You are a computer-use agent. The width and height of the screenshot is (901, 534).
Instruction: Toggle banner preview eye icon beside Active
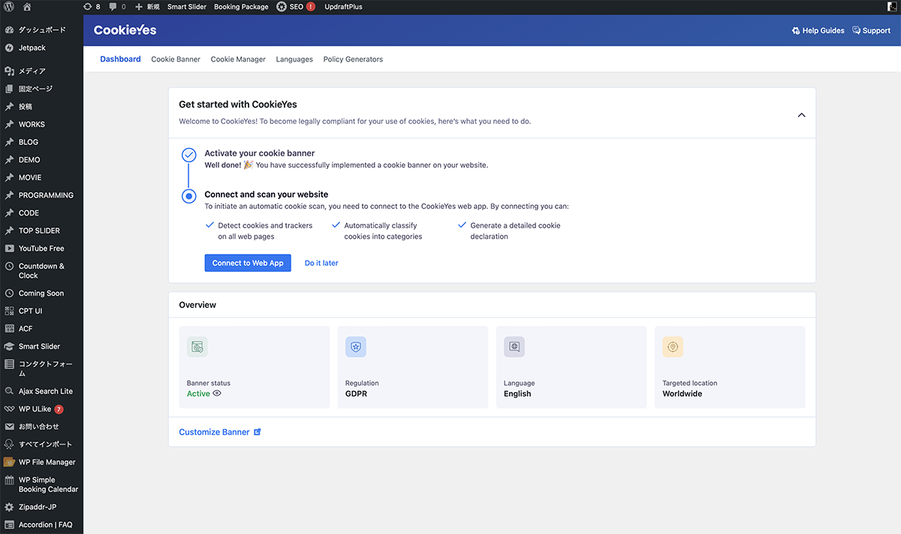tap(217, 394)
